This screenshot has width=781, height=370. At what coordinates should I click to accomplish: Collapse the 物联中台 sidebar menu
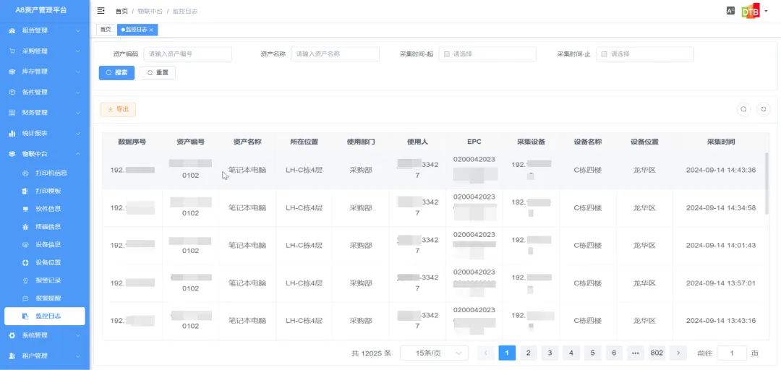point(45,154)
